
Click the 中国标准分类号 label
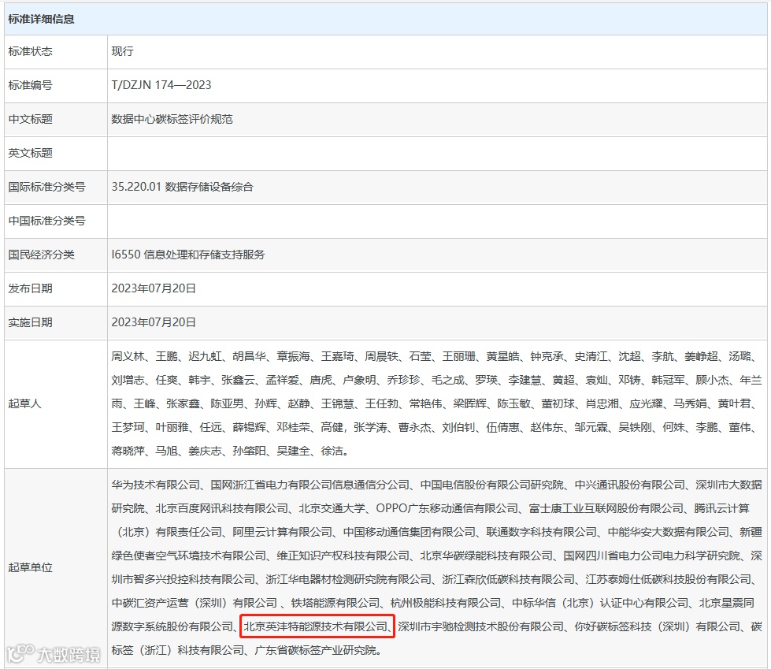46,221
